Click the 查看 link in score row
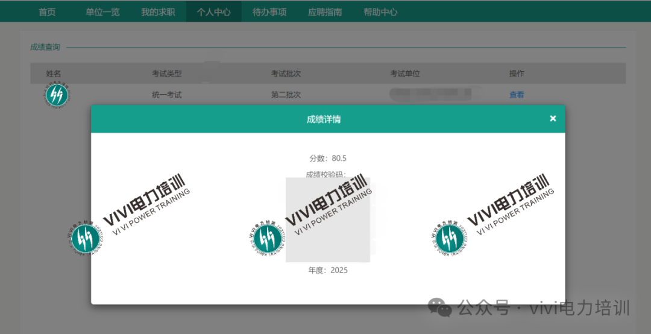The height and width of the screenshot is (334, 651). pos(517,95)
